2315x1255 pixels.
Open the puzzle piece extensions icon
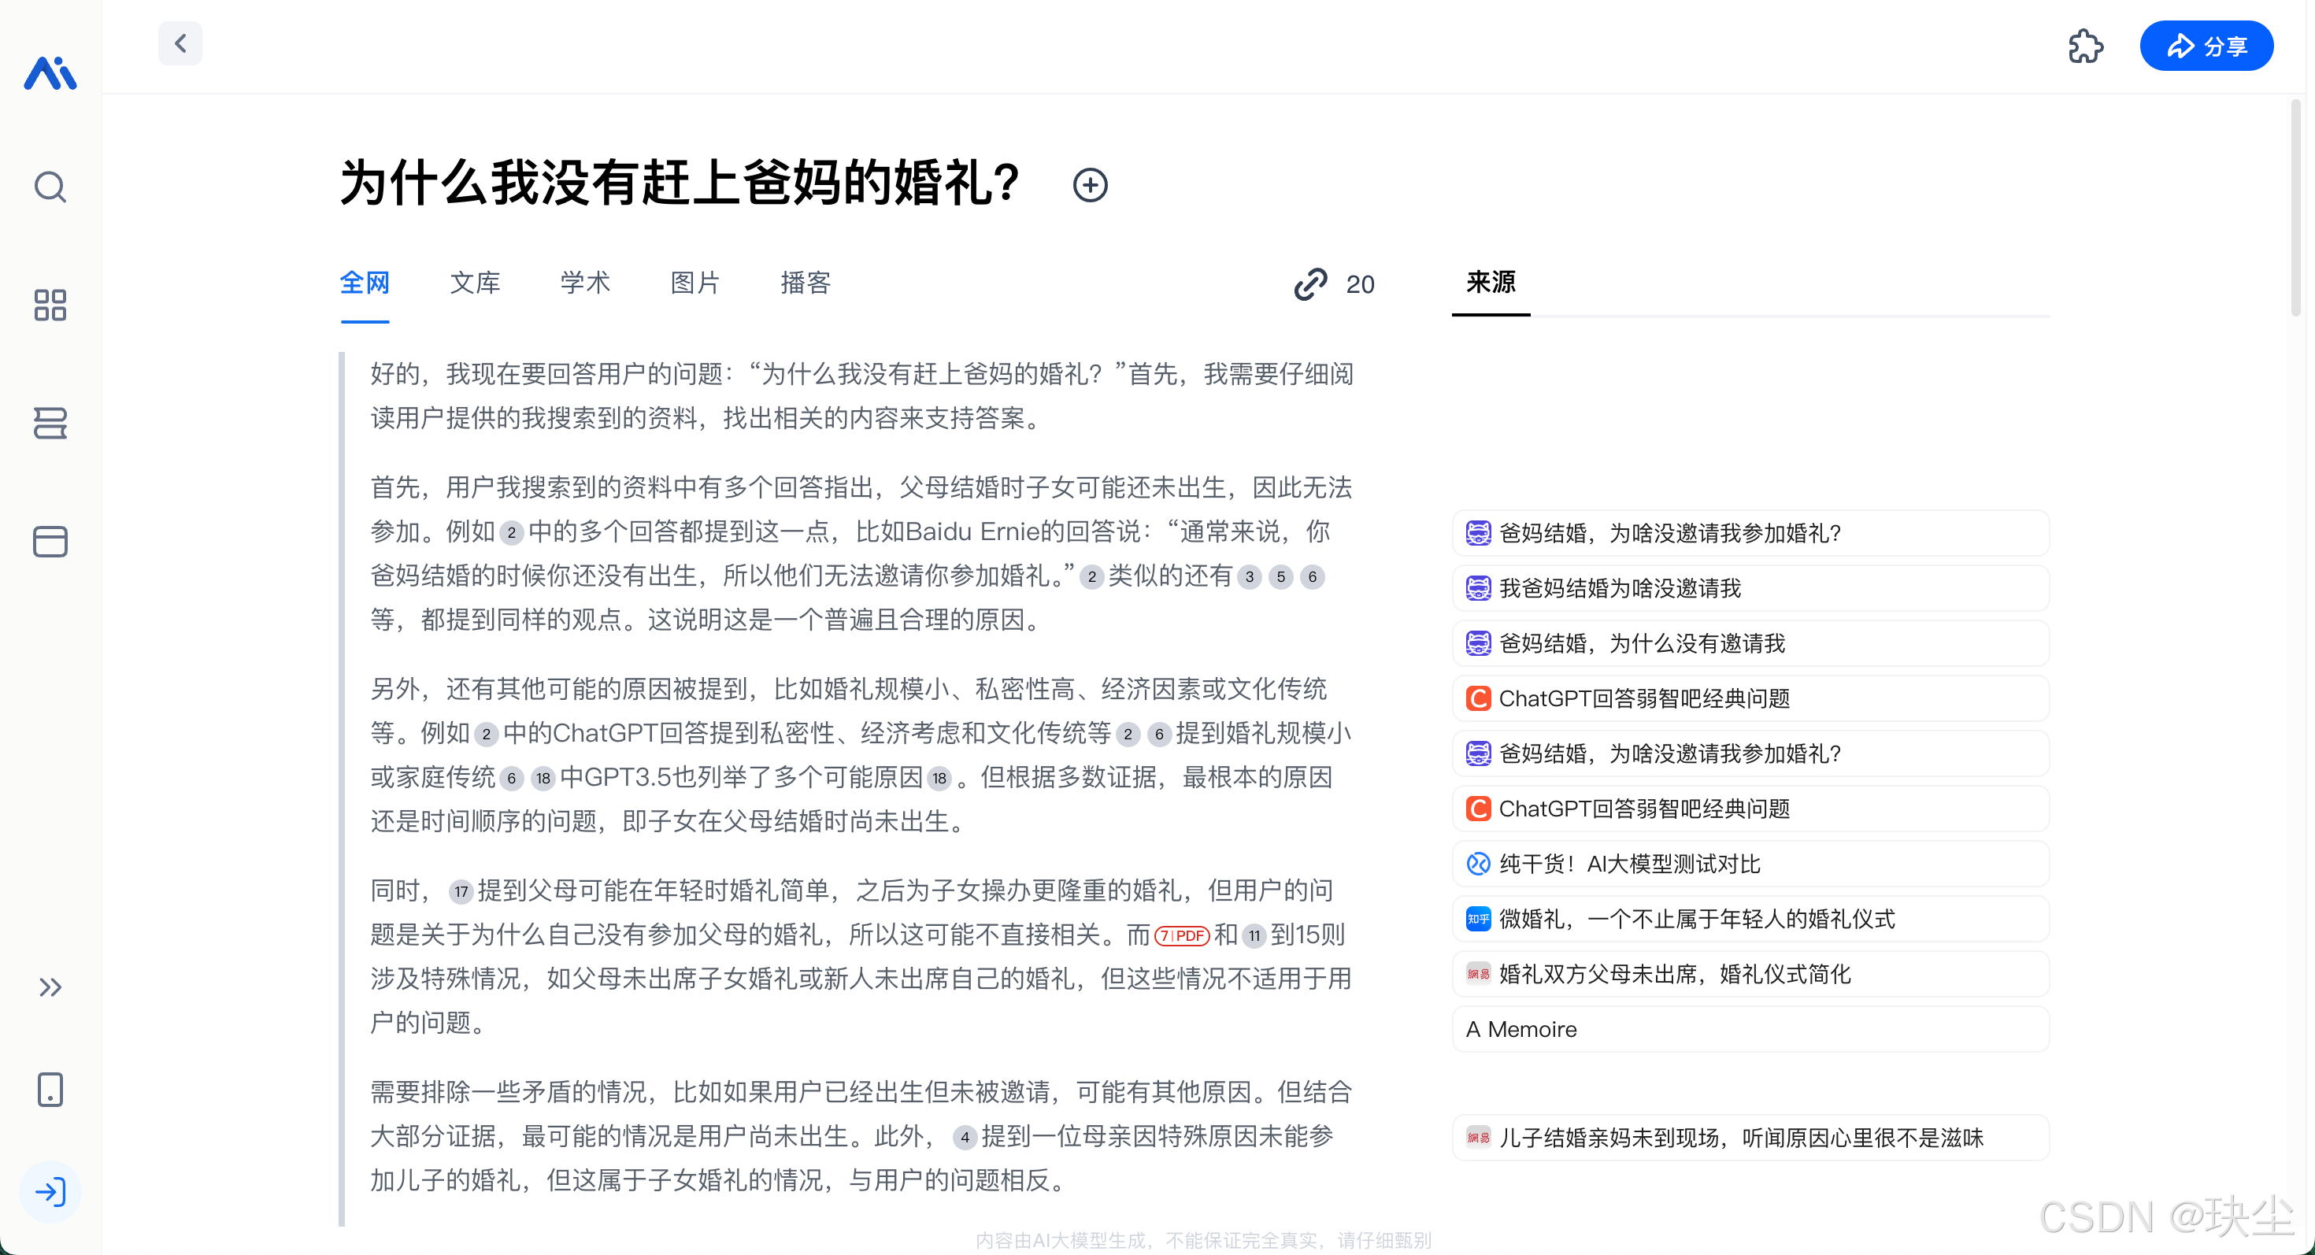[2085, 46]
